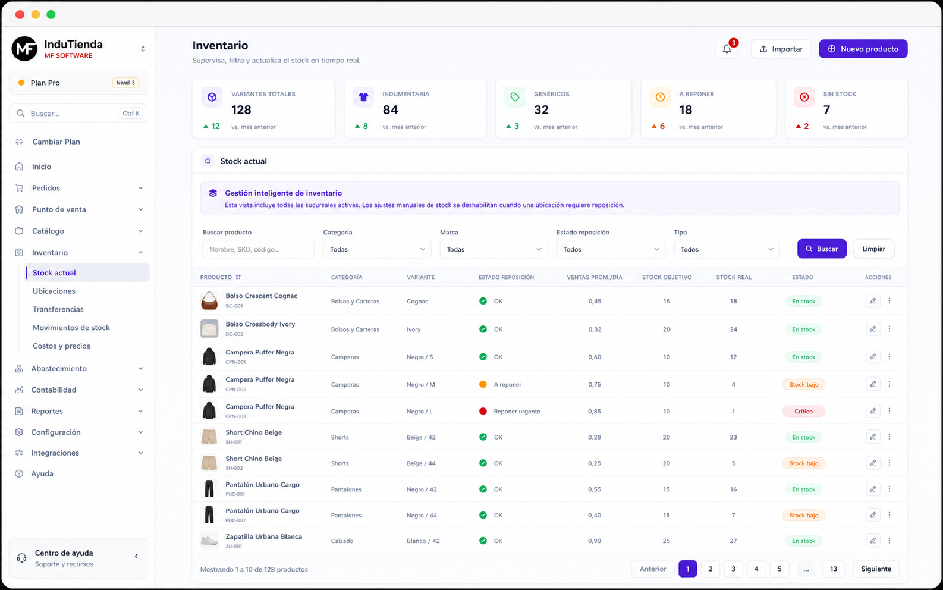Screen dimensions: 943x590
Task: Click the Ayuda question mark icon
Action: (19, 474)
